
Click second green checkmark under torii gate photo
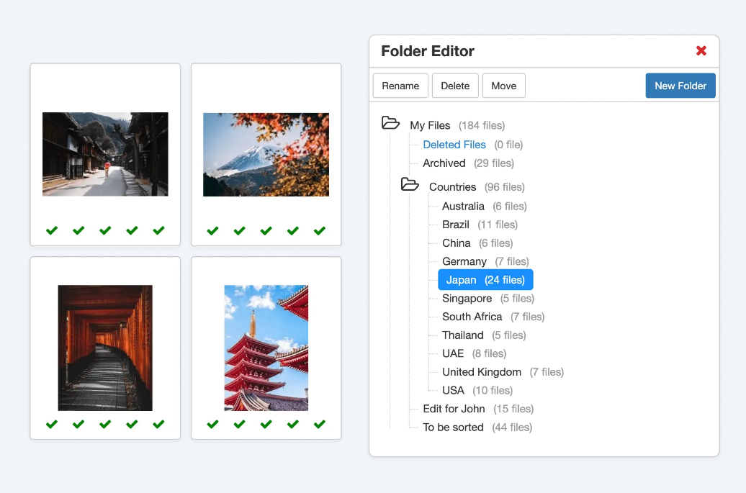78,424
